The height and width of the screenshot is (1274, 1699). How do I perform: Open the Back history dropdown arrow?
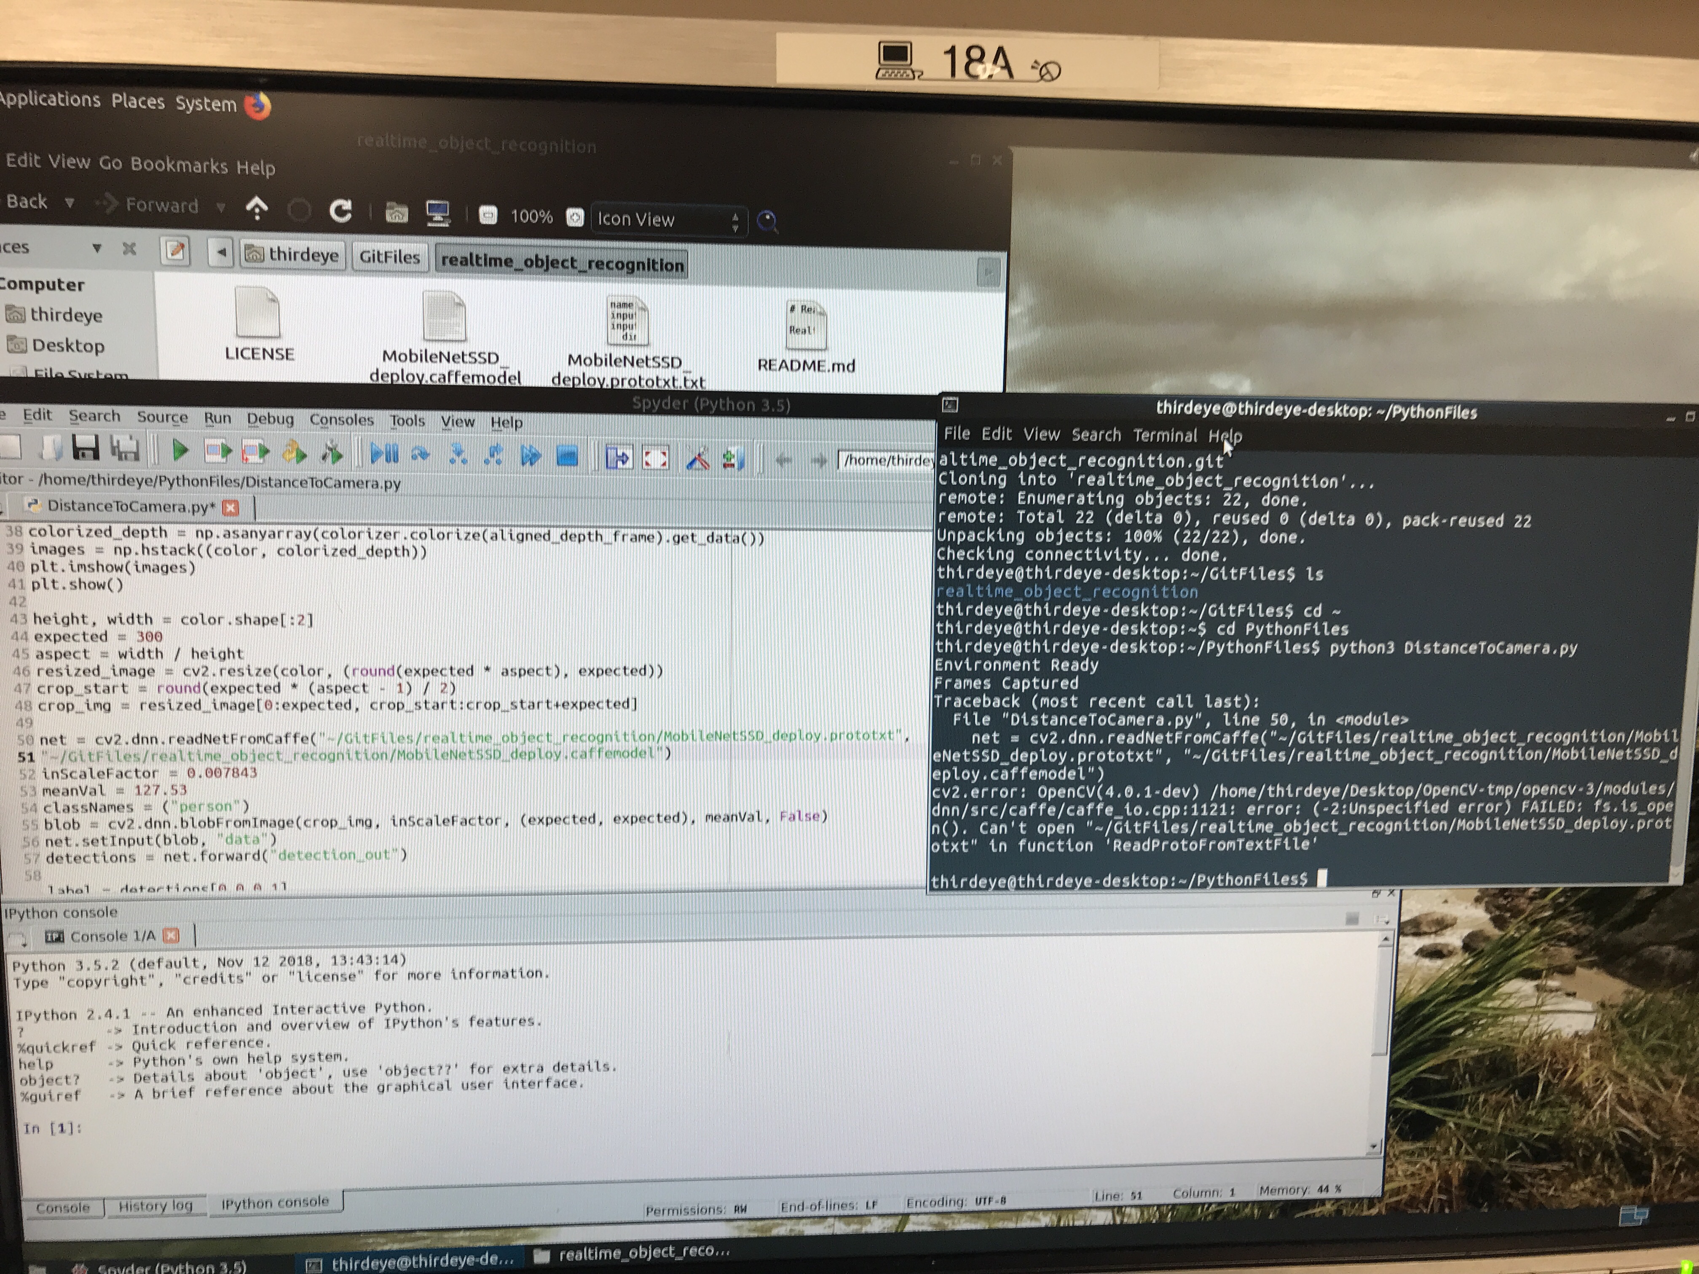[x=70, y=203]
